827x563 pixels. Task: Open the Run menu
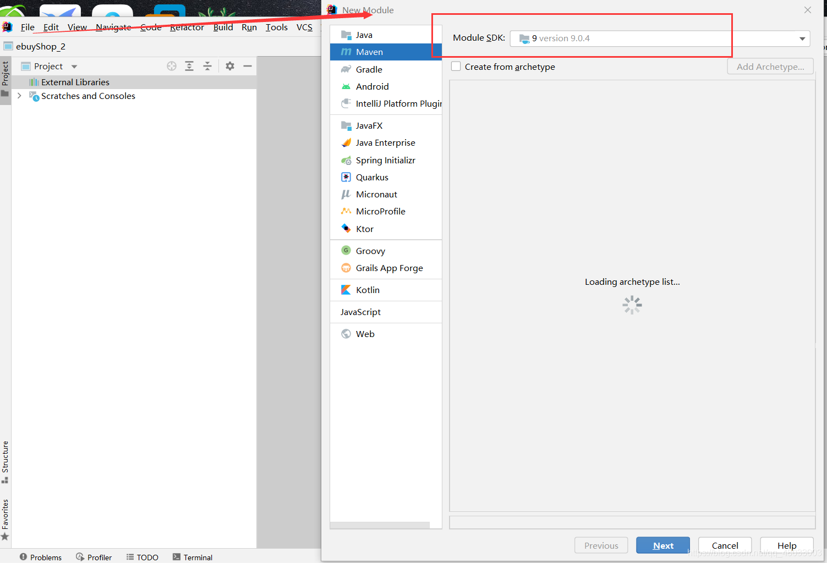tap(249, 27)
